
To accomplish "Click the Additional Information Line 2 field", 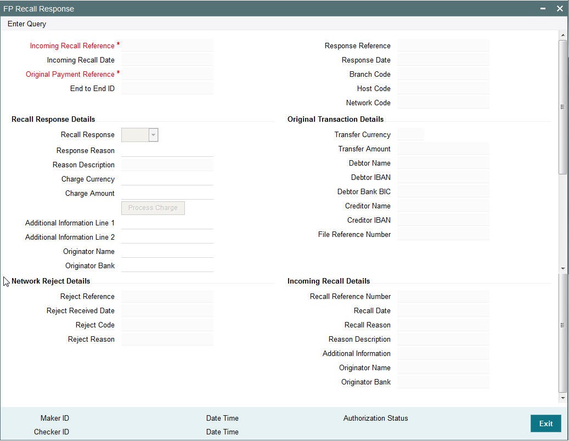I will pos(167,237).
